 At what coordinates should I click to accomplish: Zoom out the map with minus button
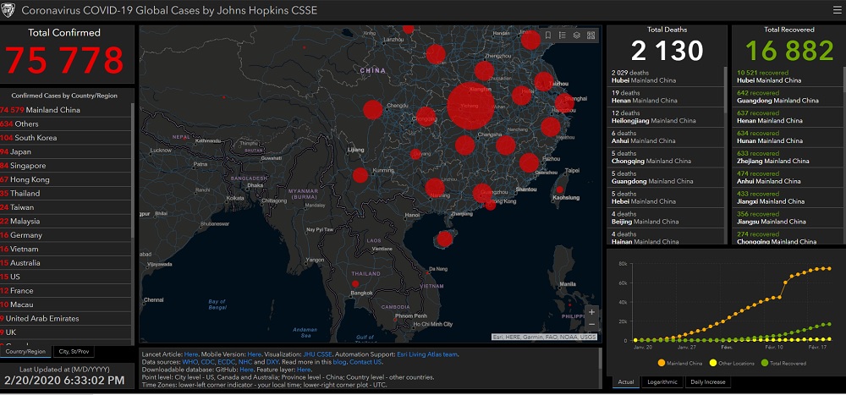click(x=591, y=325)
